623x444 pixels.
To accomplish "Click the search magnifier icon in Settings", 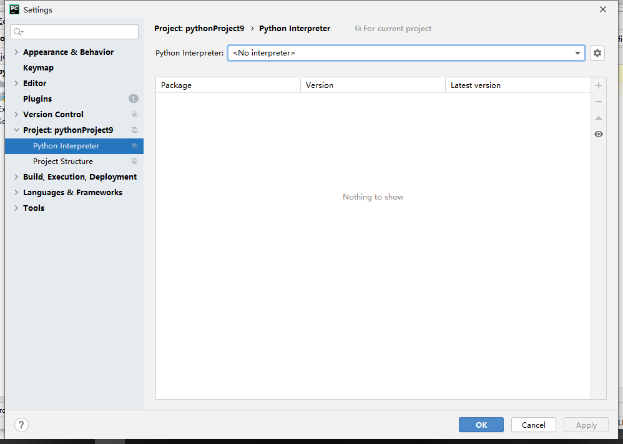I will 18,32.
